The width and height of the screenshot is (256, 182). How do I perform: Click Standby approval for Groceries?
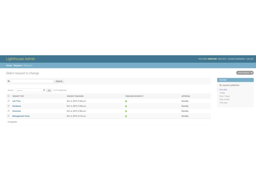(x=185, y=111)
